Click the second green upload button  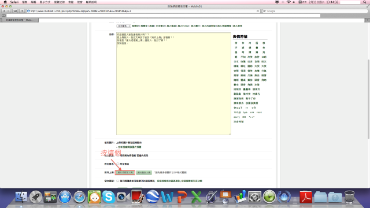click(144, 173)
